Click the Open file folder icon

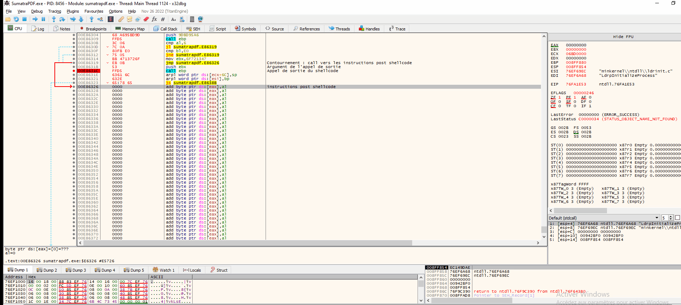tap(8, 19)
